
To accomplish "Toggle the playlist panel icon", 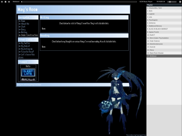I will coord(180,2).
